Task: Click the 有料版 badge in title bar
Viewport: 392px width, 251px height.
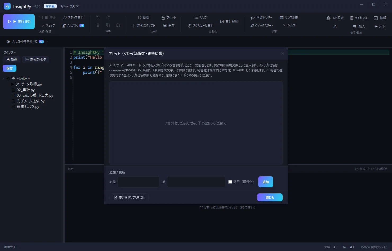Action: coord(50,6)
